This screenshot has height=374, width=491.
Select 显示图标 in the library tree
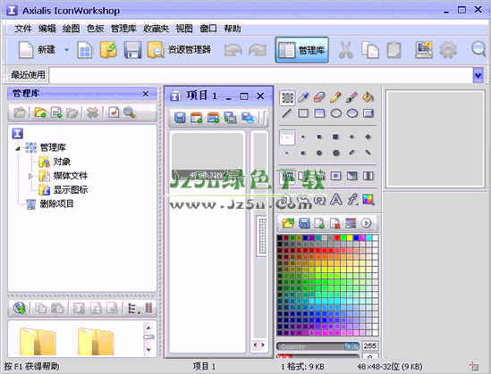(71, 189)
